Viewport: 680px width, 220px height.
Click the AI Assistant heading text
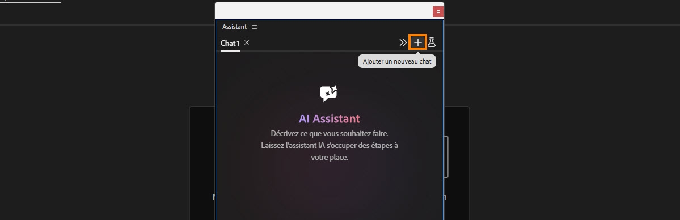(329, 119)
